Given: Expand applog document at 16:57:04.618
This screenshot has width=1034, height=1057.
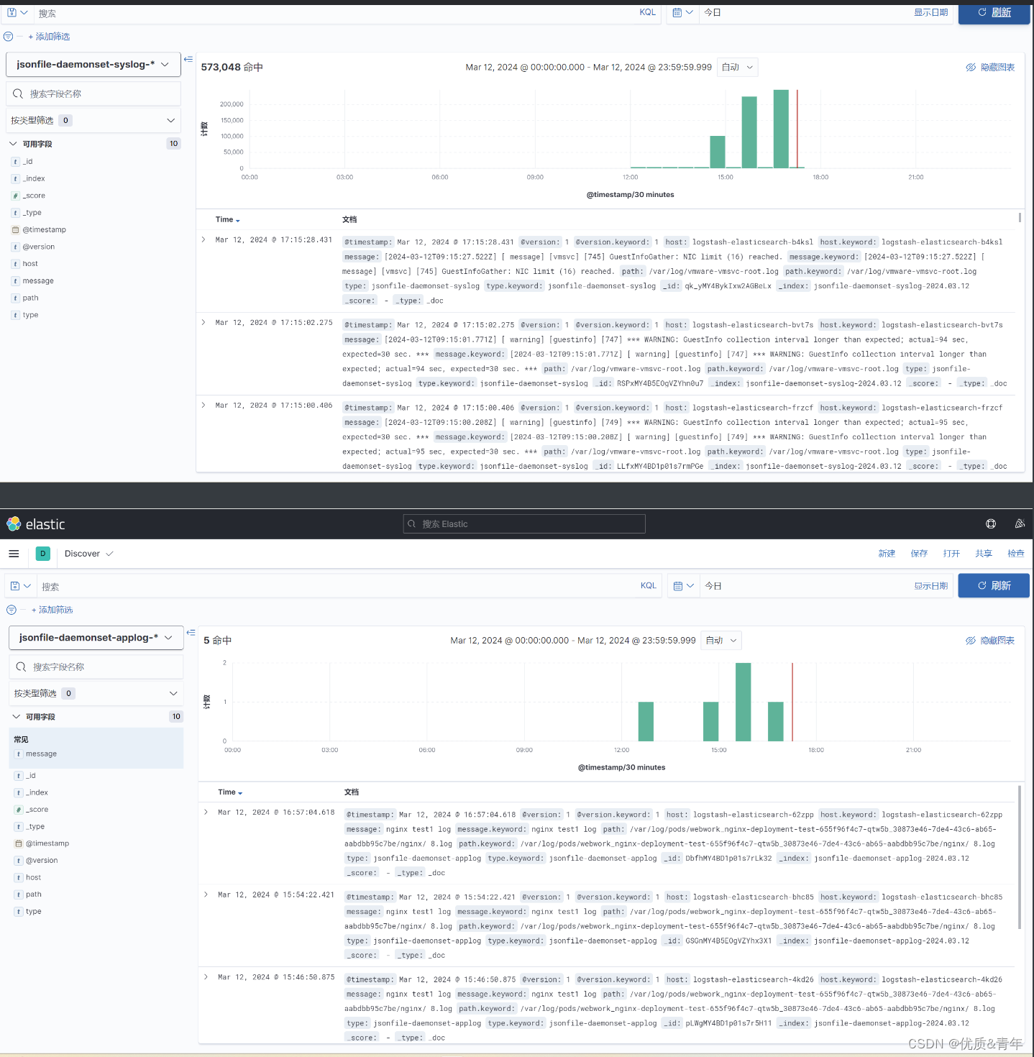Looking at the screenshot, I should [206, 813].
